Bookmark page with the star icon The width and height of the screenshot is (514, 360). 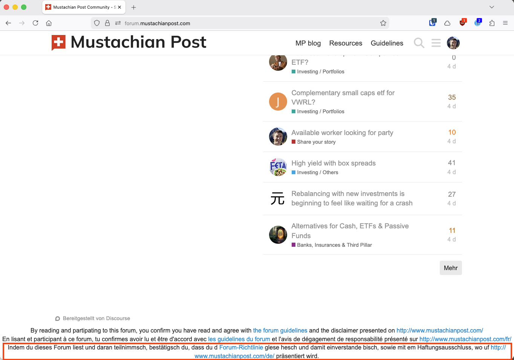[383, 23]
